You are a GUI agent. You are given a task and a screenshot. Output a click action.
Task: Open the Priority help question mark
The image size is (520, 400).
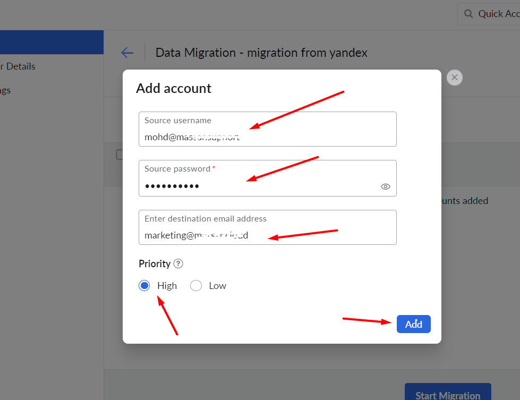[178, 263]
